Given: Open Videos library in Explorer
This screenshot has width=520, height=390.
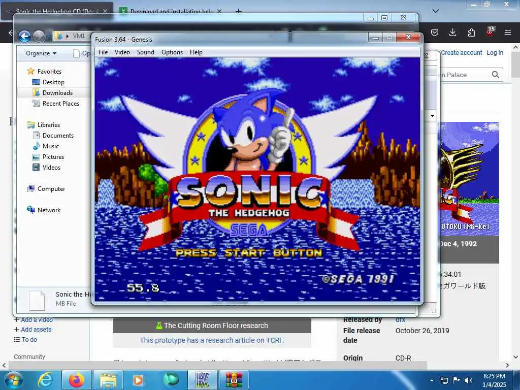Looking at the screenshot, I should pos(51,167).
